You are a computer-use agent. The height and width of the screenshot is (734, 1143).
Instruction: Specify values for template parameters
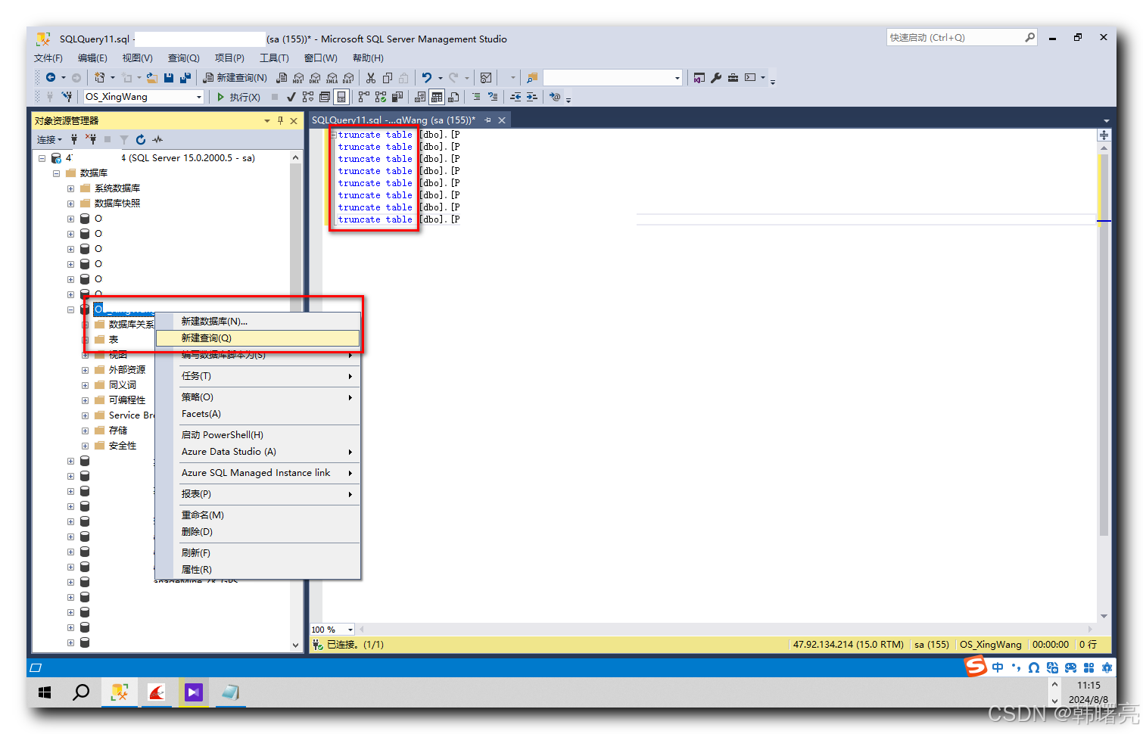tap(555, 97)
